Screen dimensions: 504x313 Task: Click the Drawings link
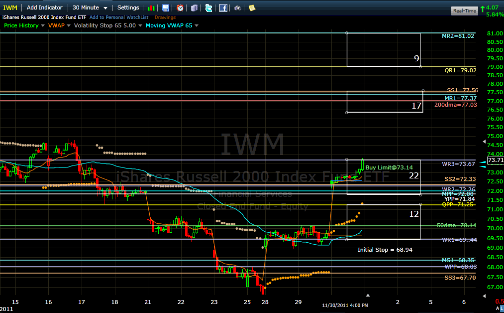click(165, 17)
